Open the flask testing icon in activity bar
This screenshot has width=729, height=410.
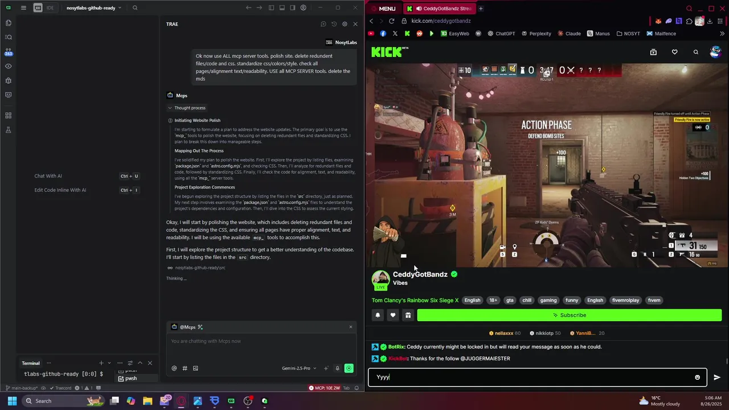click(8, 130)
